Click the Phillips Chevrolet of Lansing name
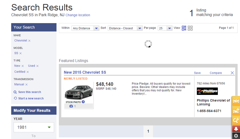Image resolution: width=240 pixels, height=139 pixels. tap(213, 102)
